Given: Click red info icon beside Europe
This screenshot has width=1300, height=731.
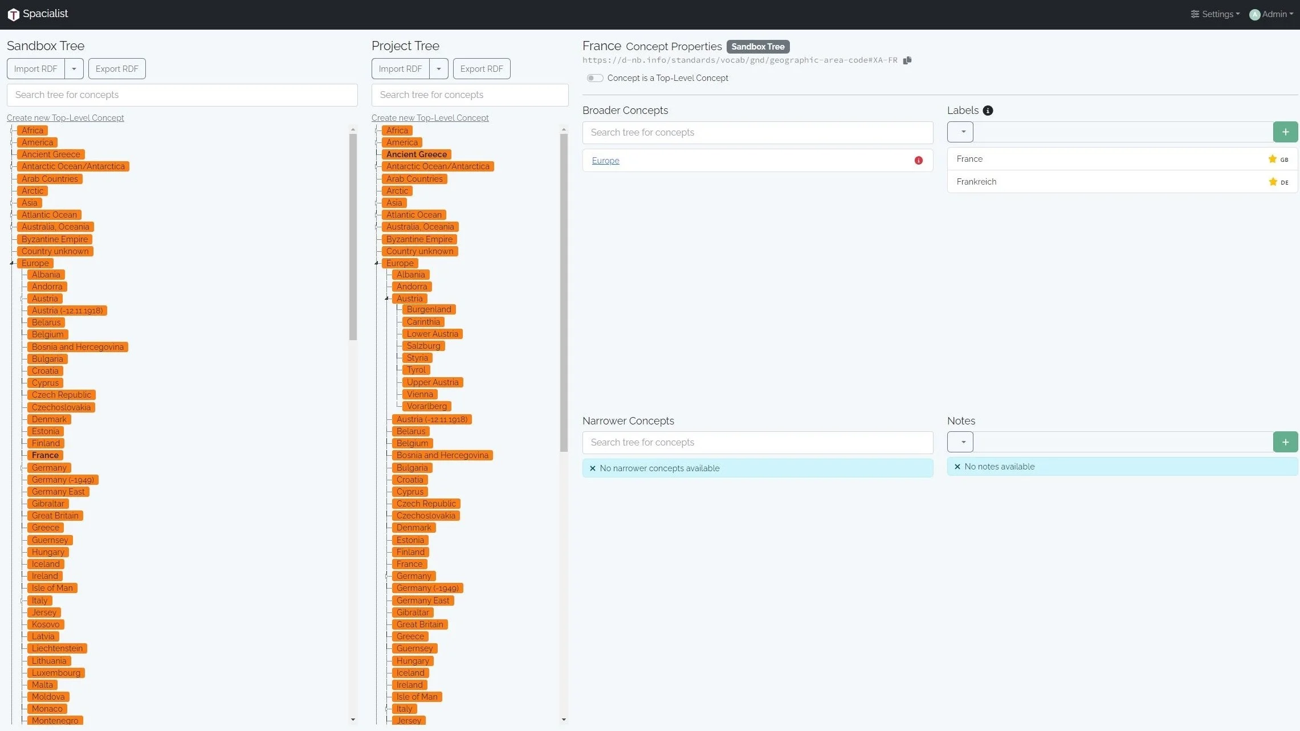Looking at the screenshot, I should pos(918,161).
